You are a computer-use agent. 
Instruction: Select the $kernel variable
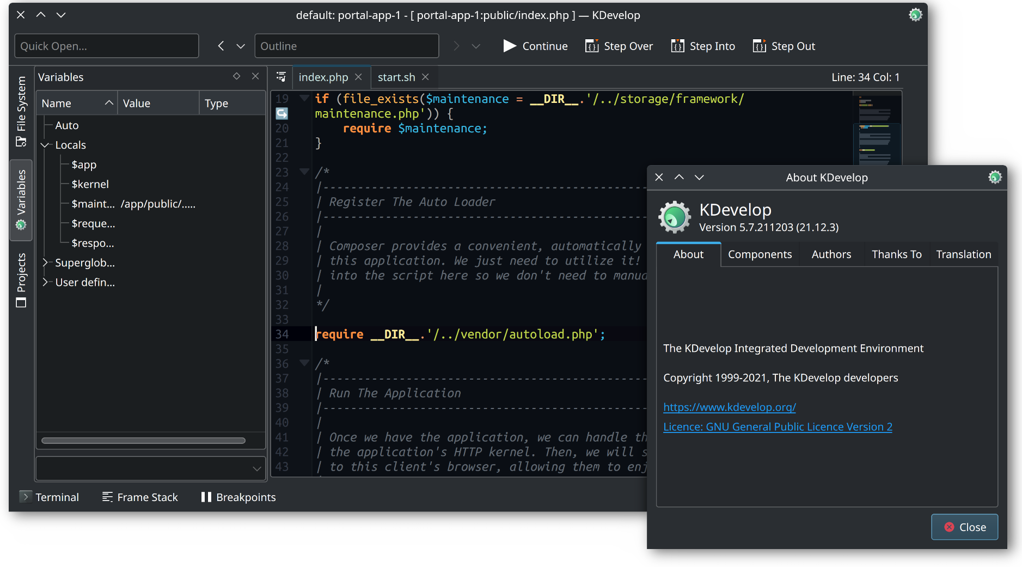point(90,184)
